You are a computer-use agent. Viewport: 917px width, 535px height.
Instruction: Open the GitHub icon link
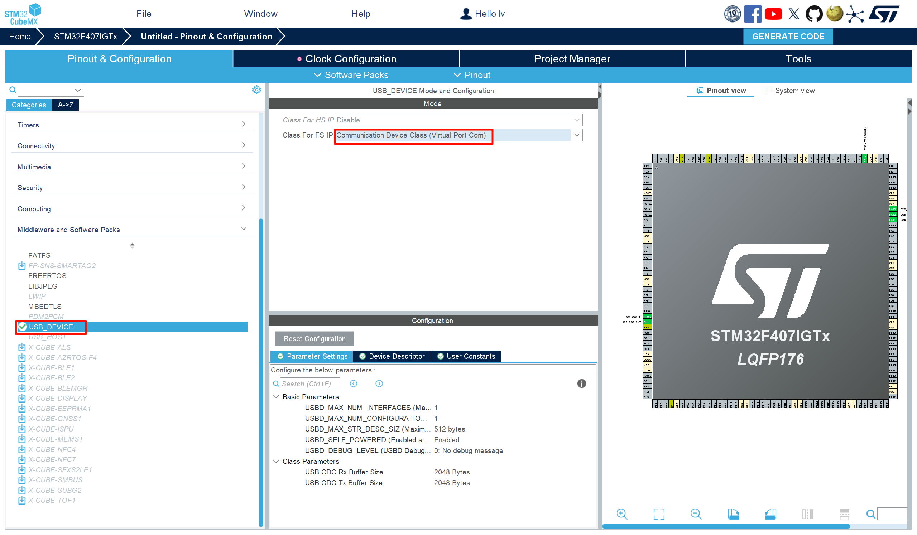tap(814, 14)
